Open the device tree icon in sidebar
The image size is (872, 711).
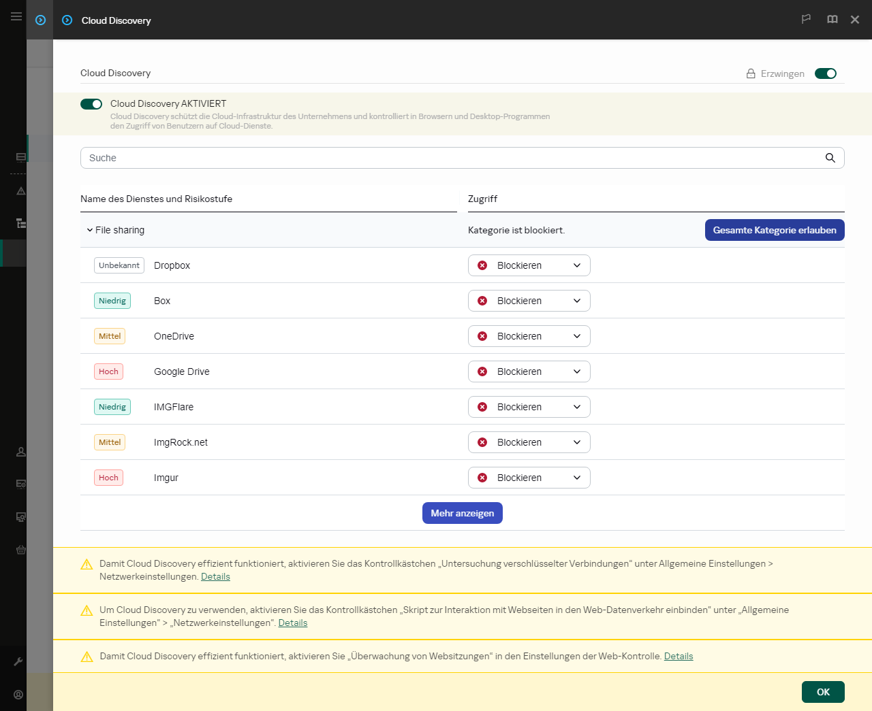(20, 223)
